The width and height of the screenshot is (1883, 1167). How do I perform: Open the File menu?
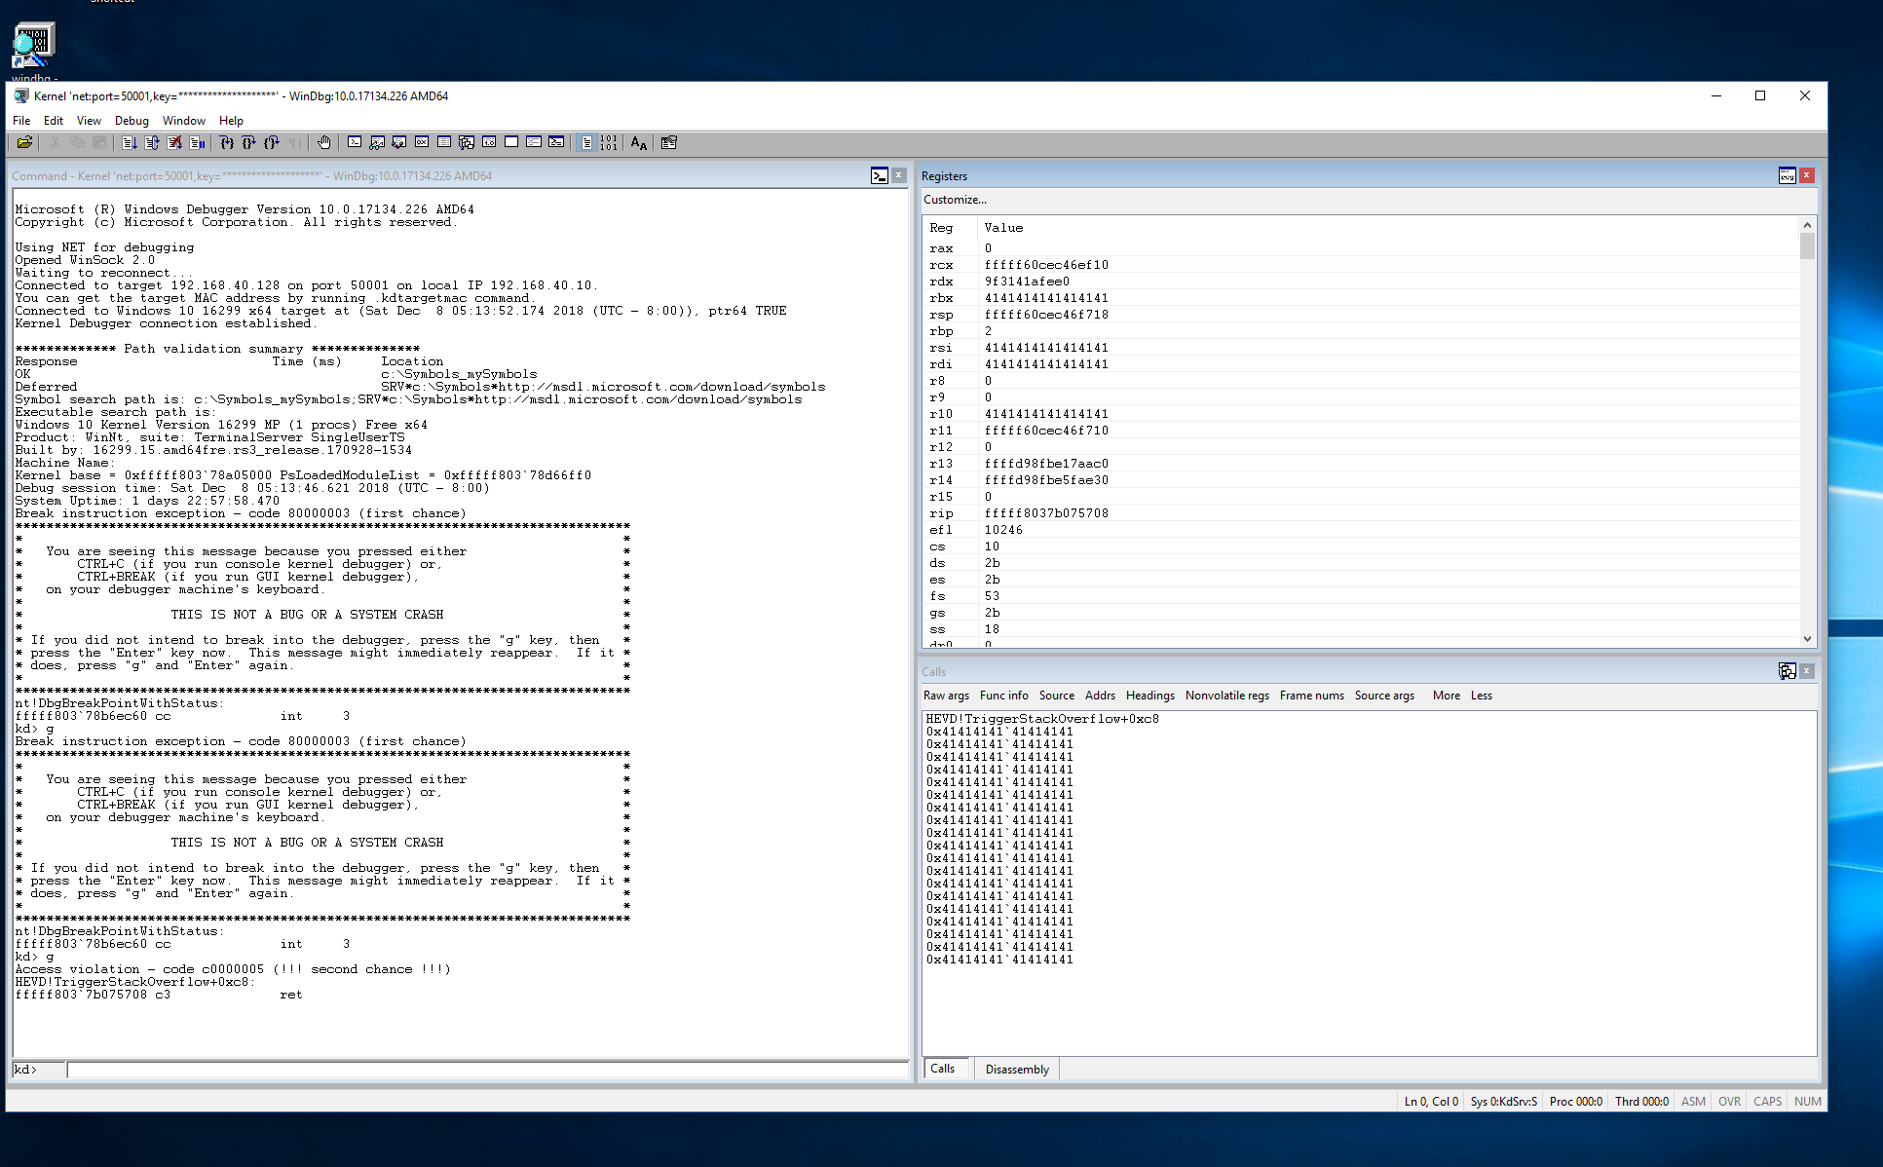click(21, 121)
